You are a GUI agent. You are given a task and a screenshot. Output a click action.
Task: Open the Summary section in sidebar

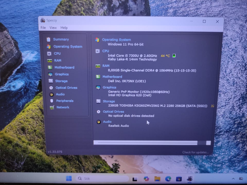61,40
